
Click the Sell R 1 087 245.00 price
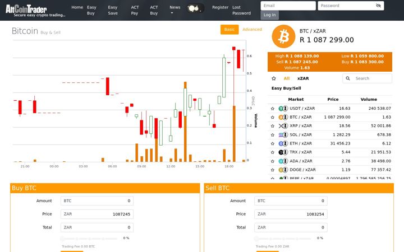pyautogui.click(x=297, y=62)
